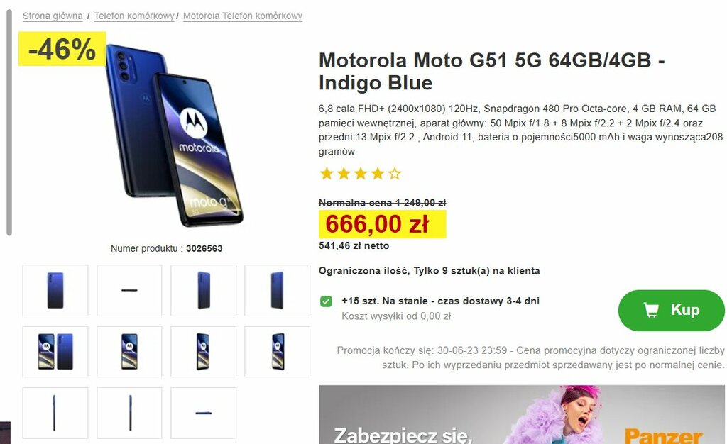This screenshot has height=444, width=727.
Task: Select the bottom-edge blue bar thumbnail
Action: [x=204, y=413]
